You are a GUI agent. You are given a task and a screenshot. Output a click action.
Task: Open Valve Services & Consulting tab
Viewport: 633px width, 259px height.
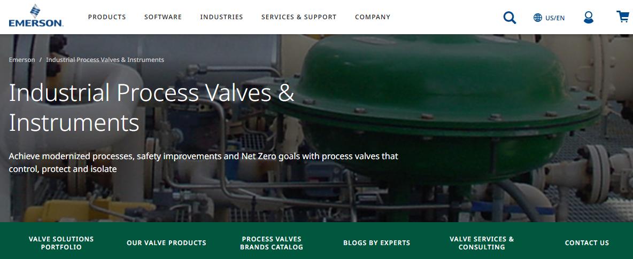[482, 243]
